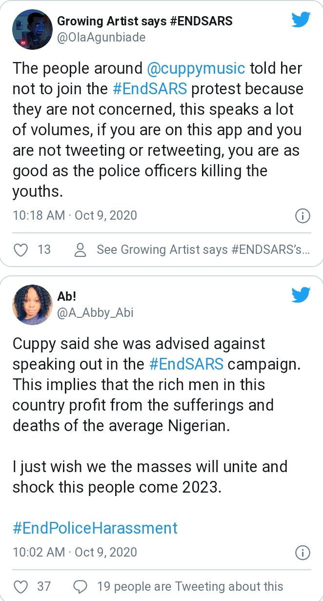The image size is (323, 601).
Task: Open "See Growing Artist says #ENDSARS's…" link
Action: [202, 250]
